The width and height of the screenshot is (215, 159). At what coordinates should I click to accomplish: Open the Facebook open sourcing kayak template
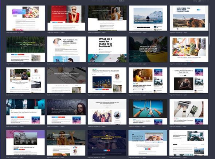[x=148, y=49]
